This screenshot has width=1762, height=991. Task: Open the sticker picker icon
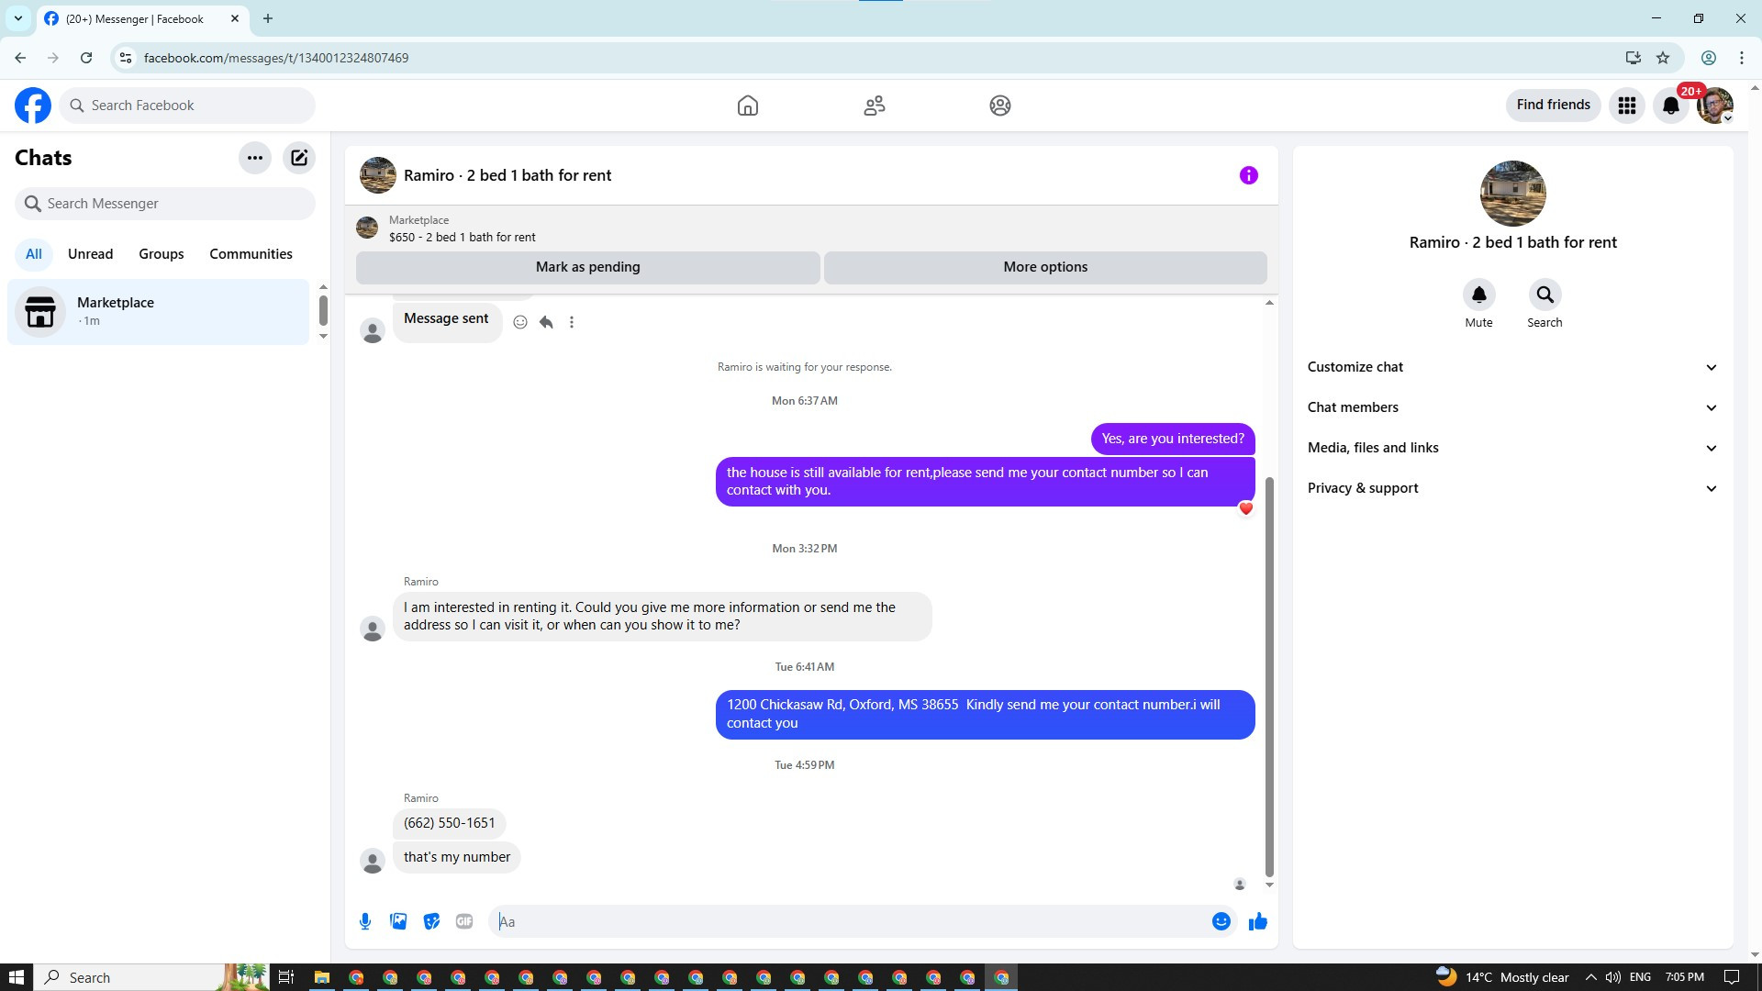click(431, 921)
